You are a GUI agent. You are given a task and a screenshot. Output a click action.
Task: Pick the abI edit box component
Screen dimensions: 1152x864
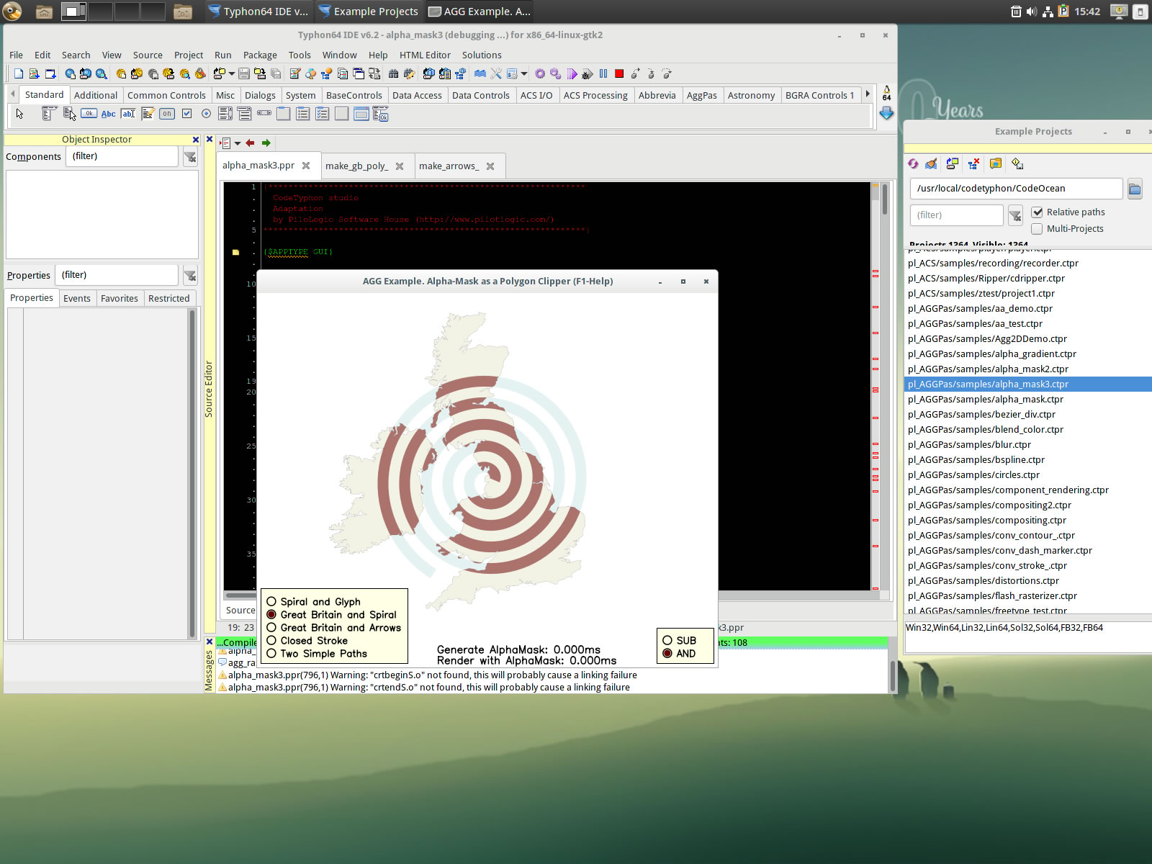pos(128,113)
